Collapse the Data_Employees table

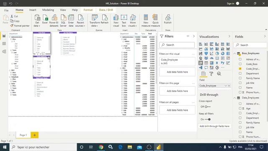point(234,98)
